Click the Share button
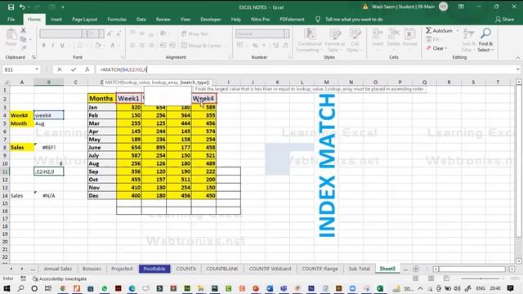The height and width of the screenshot is (294, 523). coord(504,20)
